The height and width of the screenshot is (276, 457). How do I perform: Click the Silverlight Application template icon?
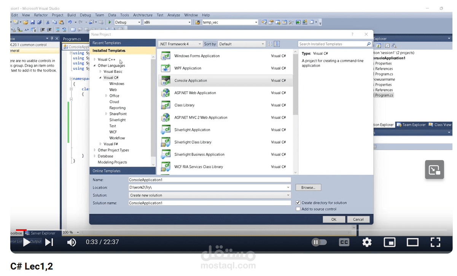click(166, 130)
